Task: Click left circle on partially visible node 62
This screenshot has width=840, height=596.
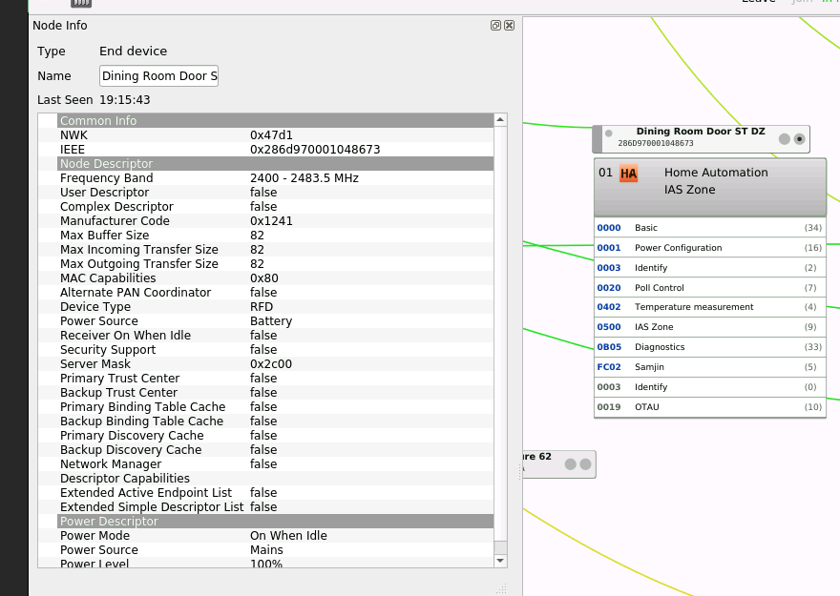Action: [571, 464]
